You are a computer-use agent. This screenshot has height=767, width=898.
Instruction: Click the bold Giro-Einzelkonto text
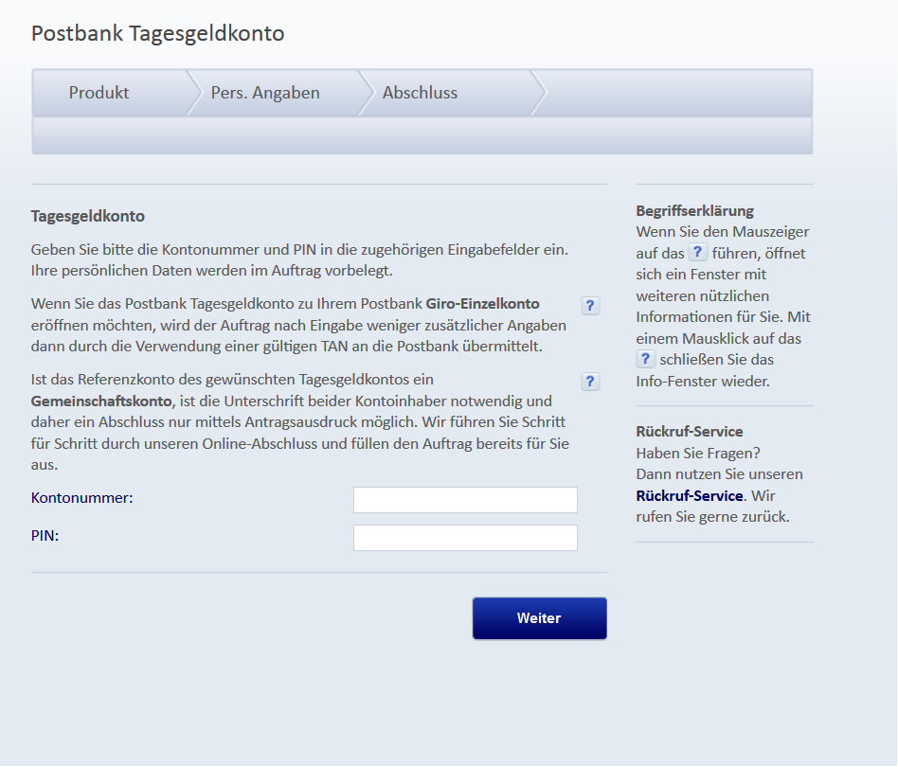point(482,303)
